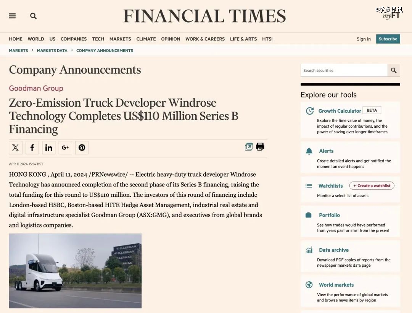
Task: Click the Sign In link
Action: [364, 39]
